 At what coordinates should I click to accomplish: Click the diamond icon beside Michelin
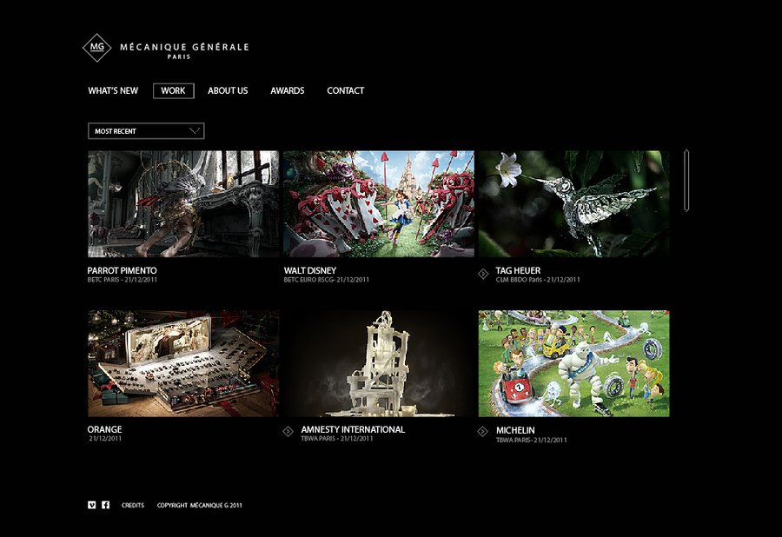(x=484, y=432)
